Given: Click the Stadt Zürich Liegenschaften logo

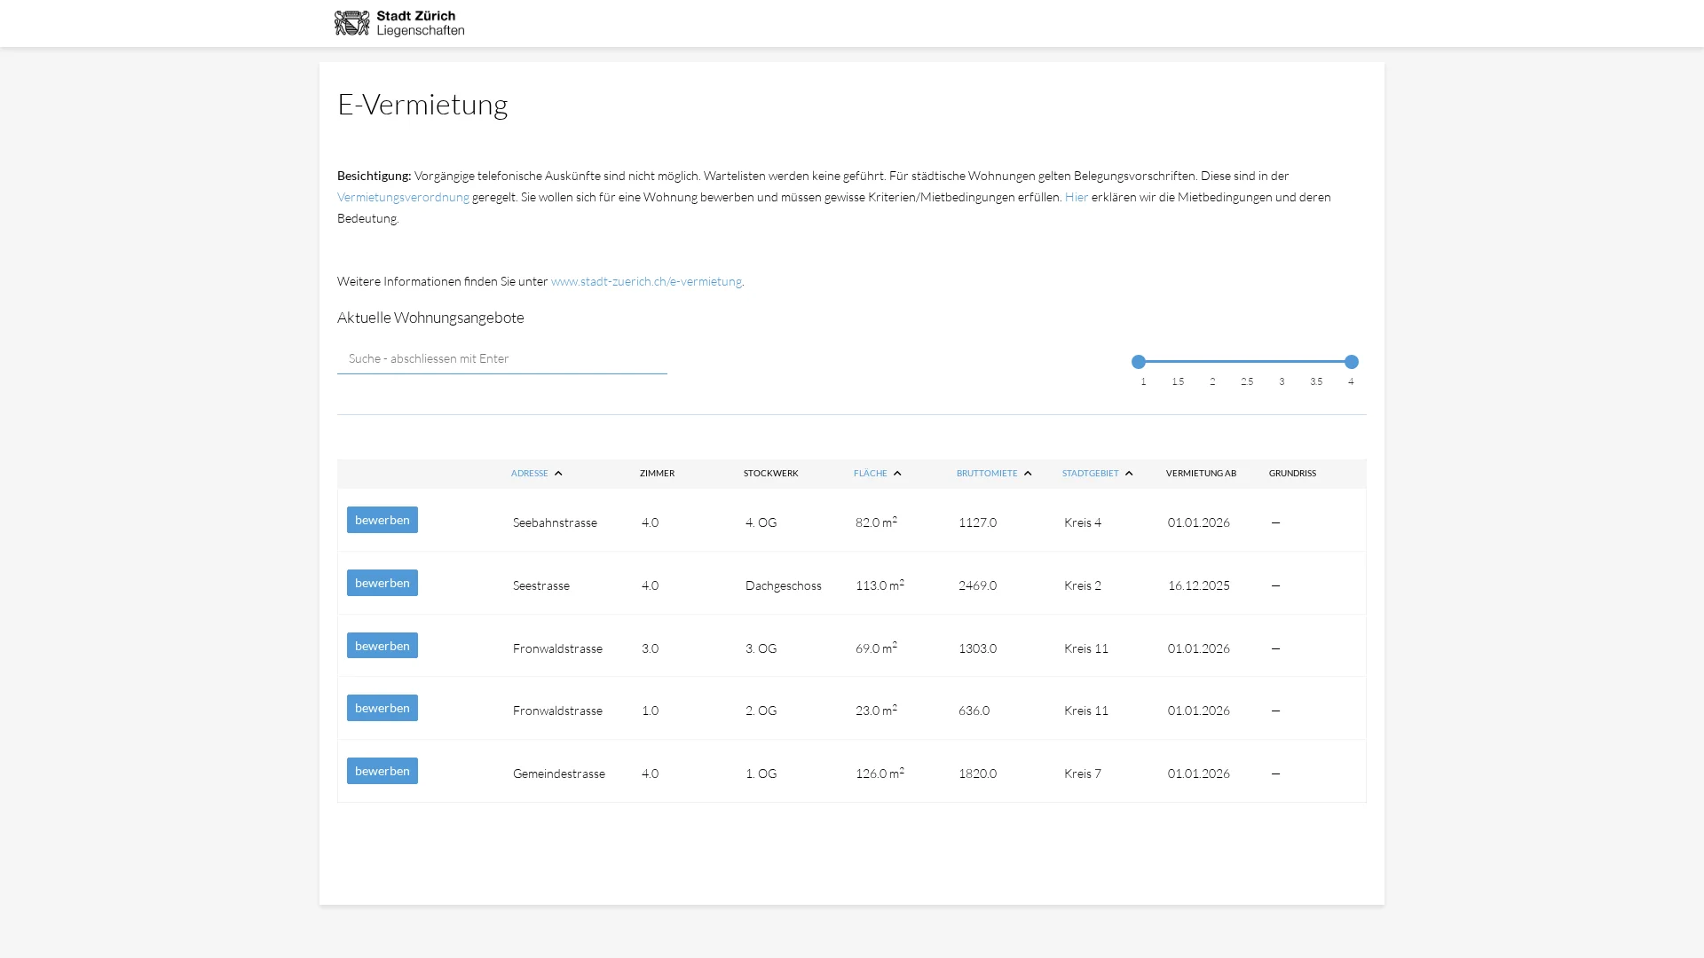Looking at the screenshot, I should coord(399,23).
